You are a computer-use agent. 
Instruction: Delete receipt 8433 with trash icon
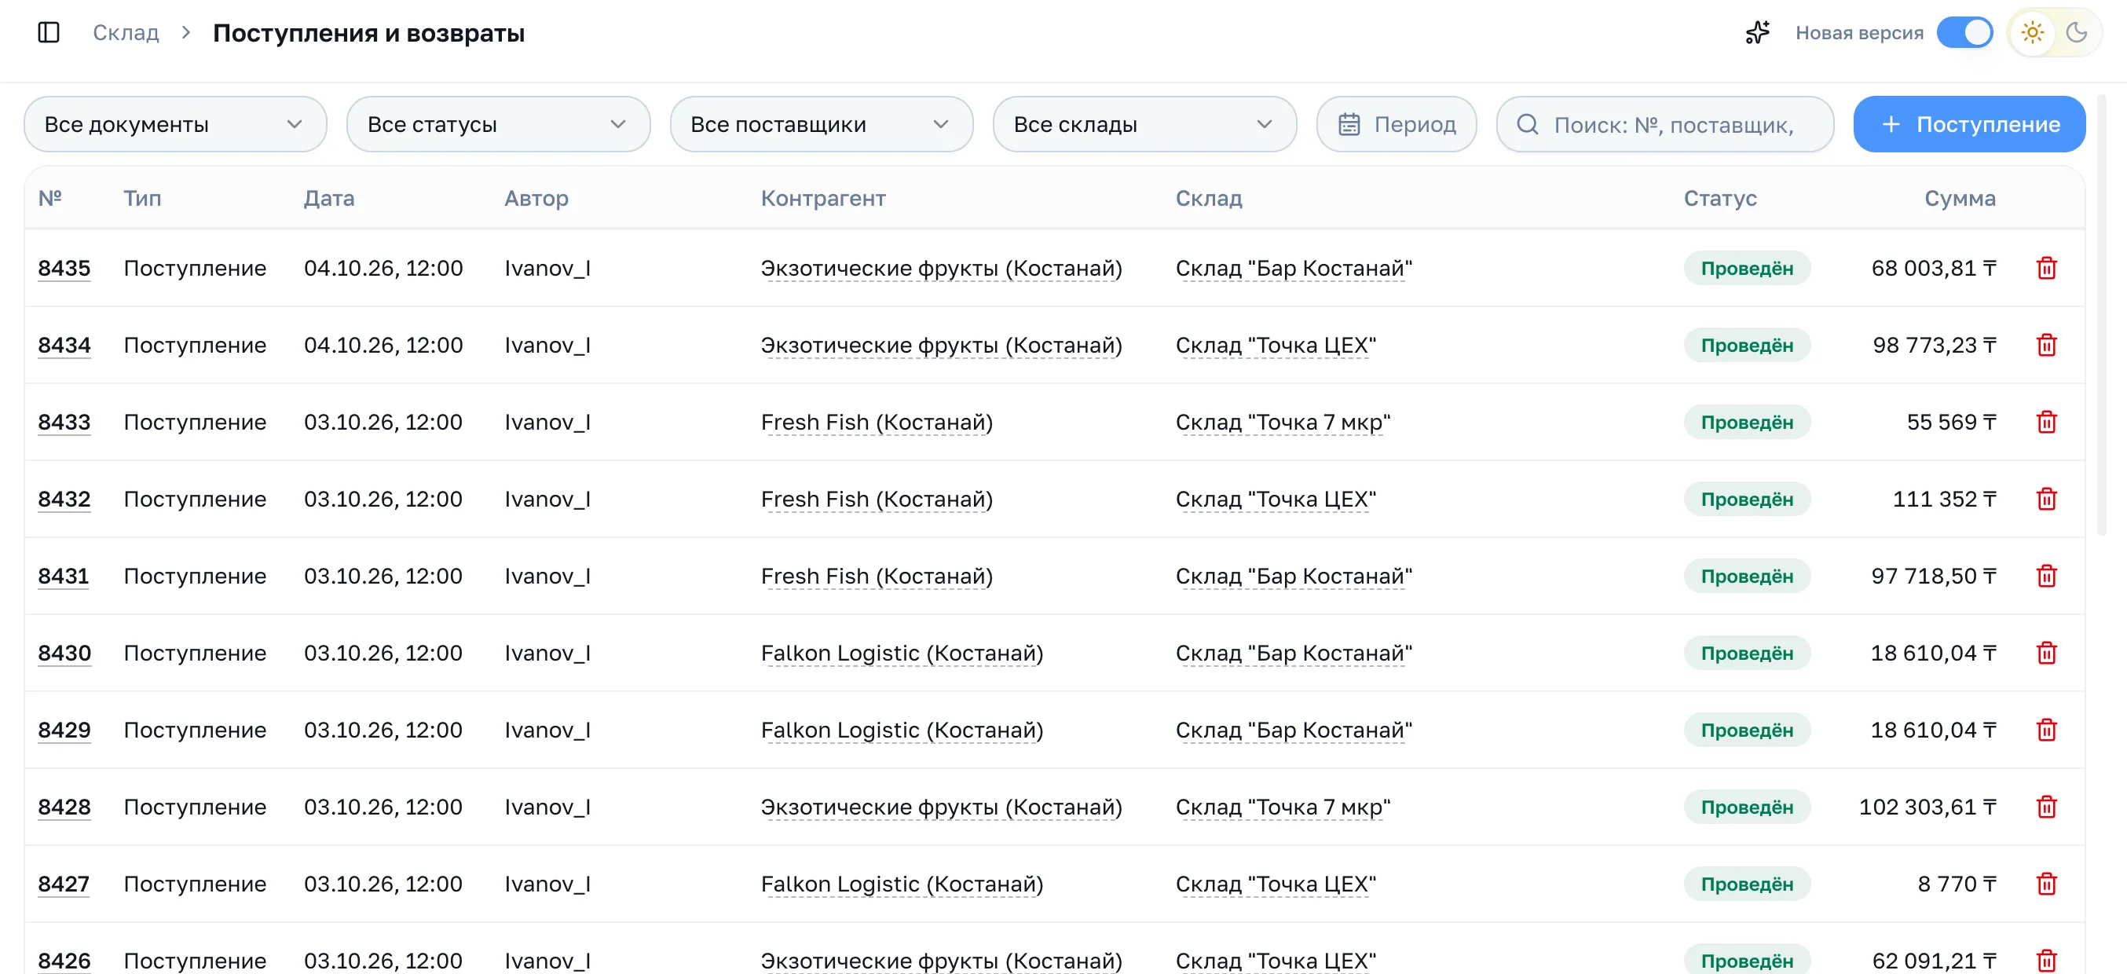(x=2046, y=422)
